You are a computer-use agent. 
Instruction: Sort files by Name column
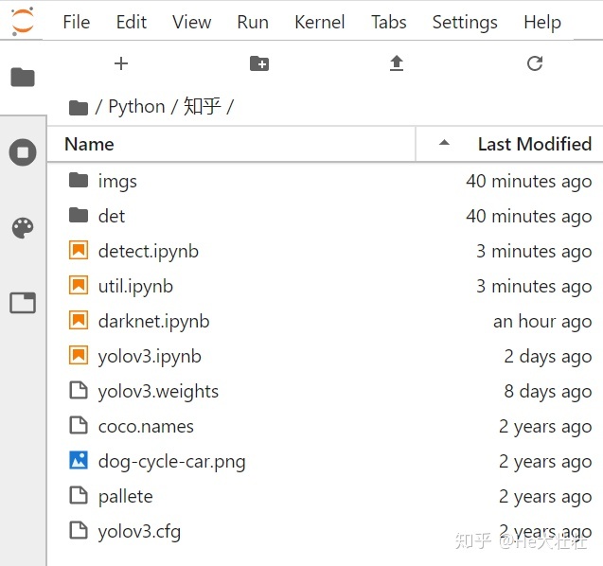coord(89,144)
